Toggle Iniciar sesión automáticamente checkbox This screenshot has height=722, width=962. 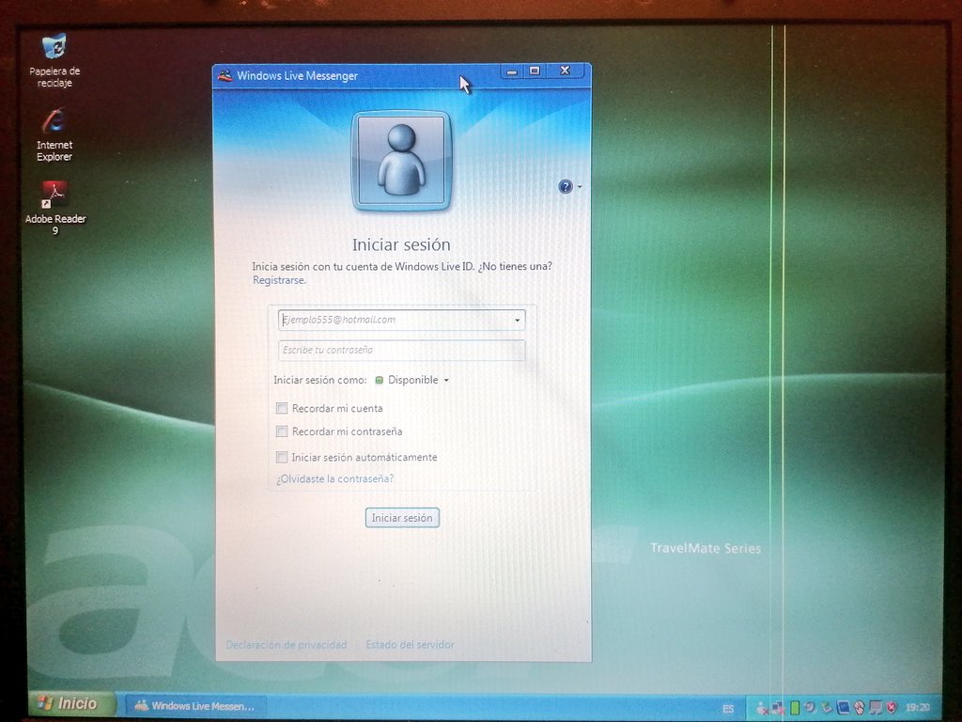282,458
